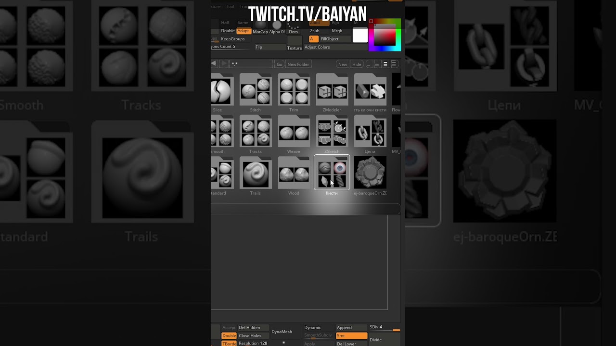
Task: Open the MatCap material picker
Action: (260, 27)
